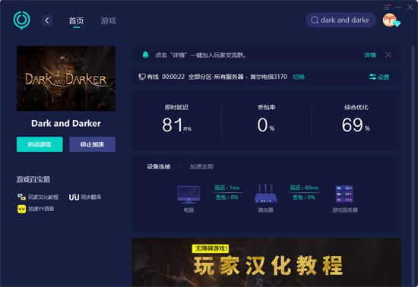The image size is (418, 287).
Task: Click the 停止加速 button
Action: (92, 144)
